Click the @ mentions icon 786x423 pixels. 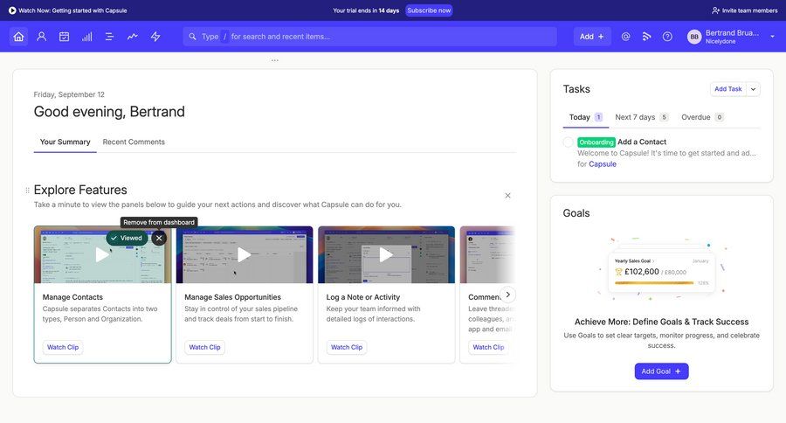(625, 37)
